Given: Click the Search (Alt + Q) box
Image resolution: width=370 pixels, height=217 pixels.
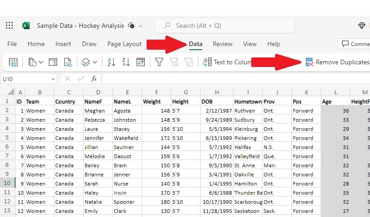Looking at the screenshot, I should point(225,26).
